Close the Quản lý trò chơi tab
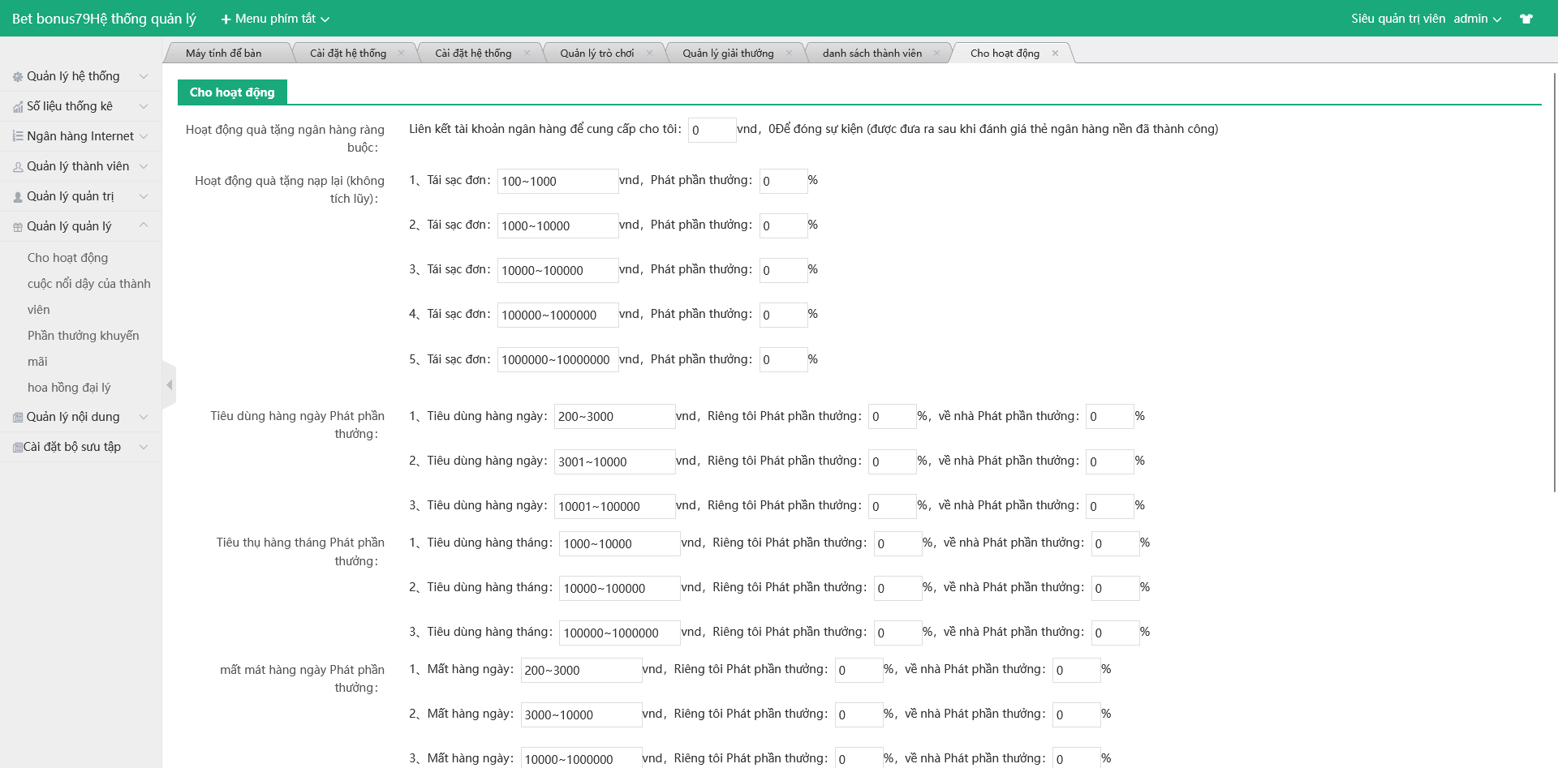 [649, 54]
